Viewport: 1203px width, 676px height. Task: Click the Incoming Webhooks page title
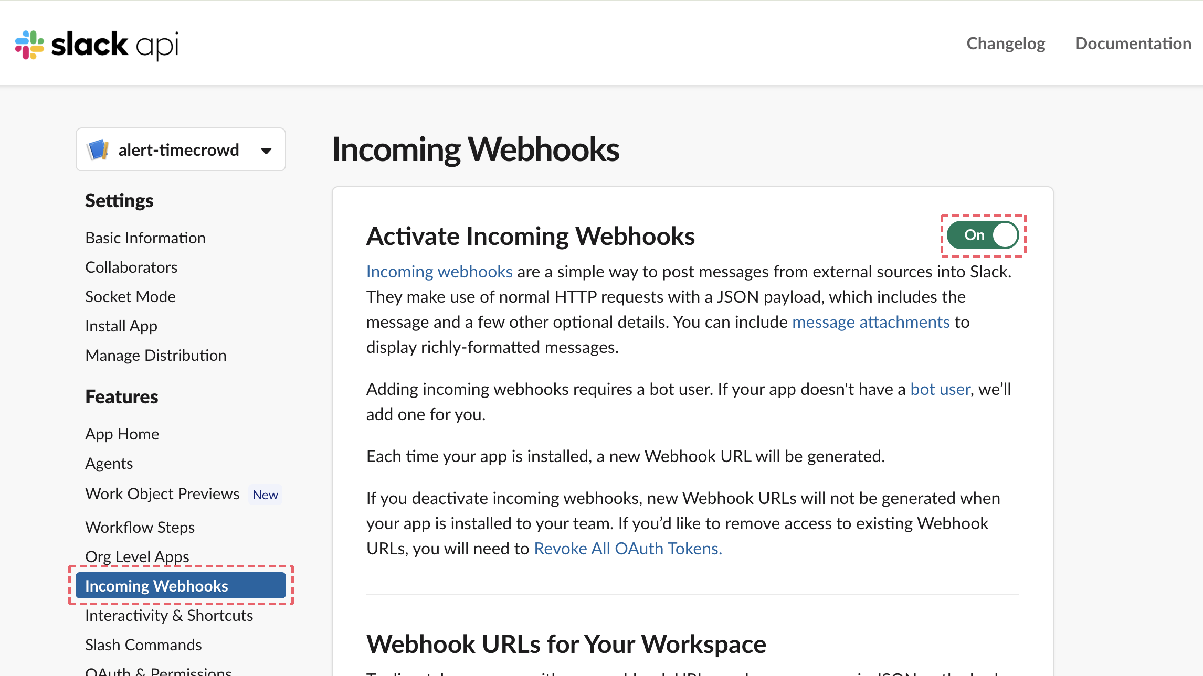click(476, 149)
